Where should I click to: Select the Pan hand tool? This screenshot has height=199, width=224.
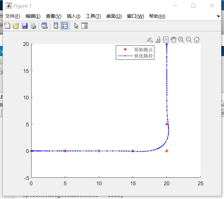coord(173,40)
